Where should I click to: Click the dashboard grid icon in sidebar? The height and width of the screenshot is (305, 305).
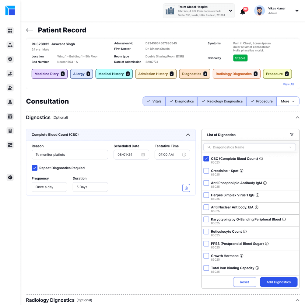click(10, 30)
